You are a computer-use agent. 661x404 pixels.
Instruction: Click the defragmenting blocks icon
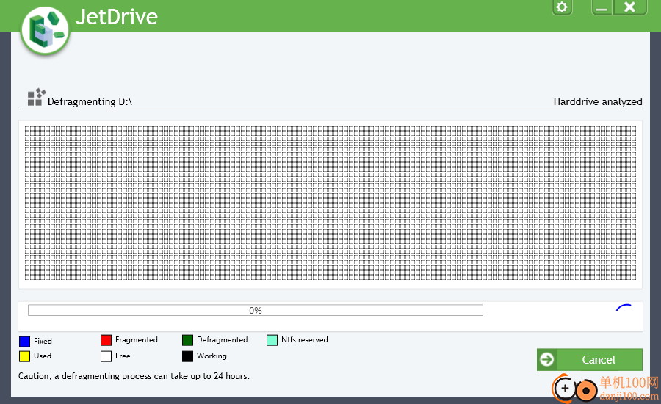36,97
